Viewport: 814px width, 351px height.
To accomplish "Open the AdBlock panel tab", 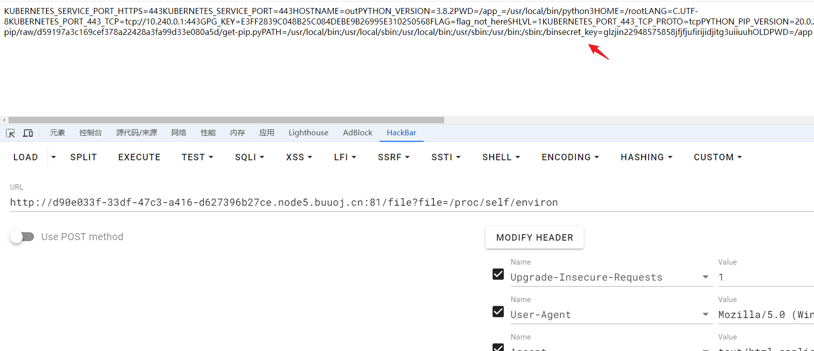I will (357, 133).
